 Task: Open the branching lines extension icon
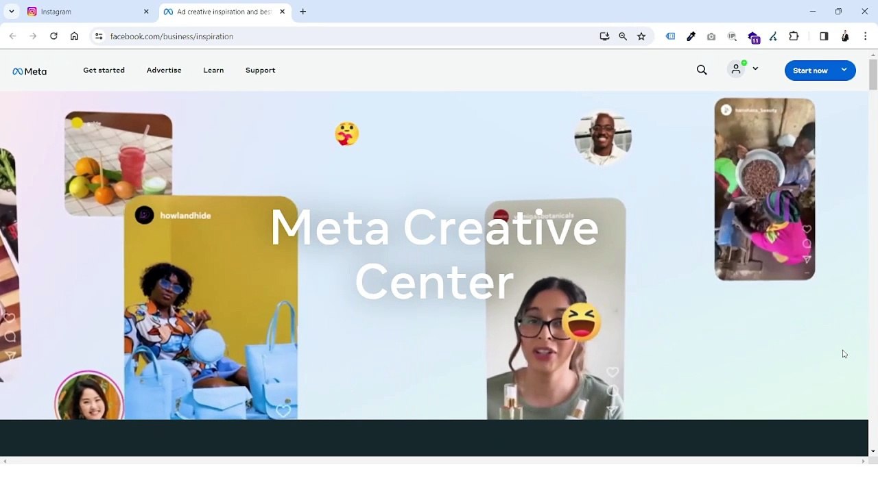[x=773, y=36]
